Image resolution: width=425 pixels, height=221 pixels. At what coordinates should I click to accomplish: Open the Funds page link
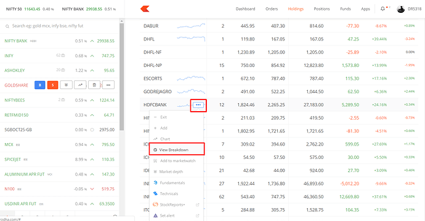point(346,9)
